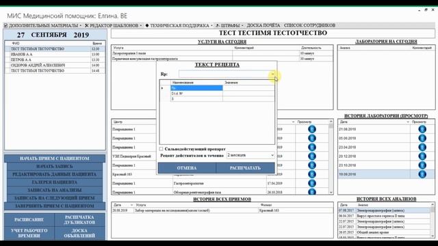Open view icon for Гастроэнтерология visit row
Image resolution: width=438 pixels, height=246 pixels.
(312, 183)
